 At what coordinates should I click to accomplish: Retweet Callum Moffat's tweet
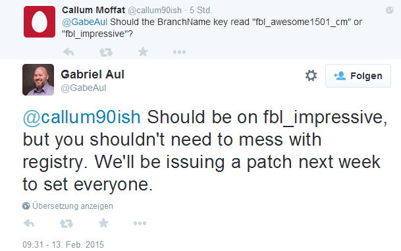[105, 52]
